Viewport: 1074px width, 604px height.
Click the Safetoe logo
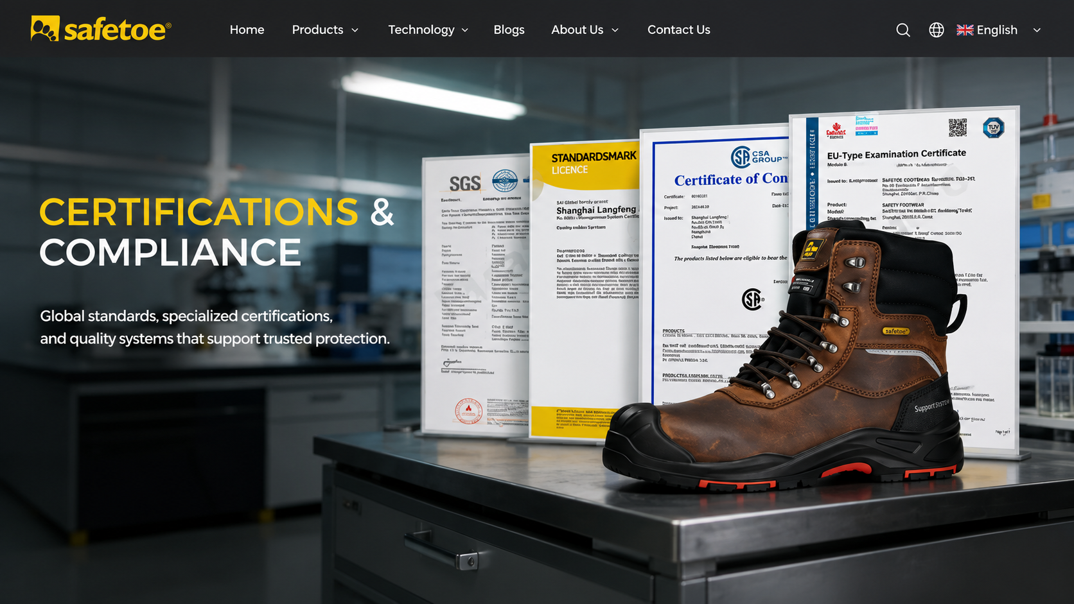(x=101, y=29)
